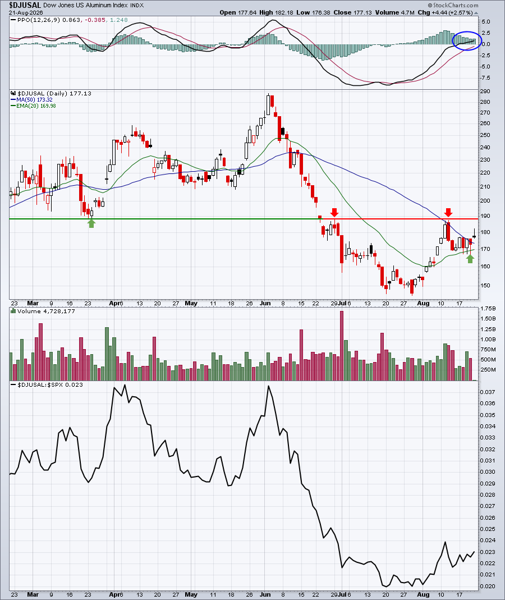The height and width of the screenshot is (600, 505).
Task: Click the candlestick icon beside $DJUSAL (Daily)
Action: tap(12, 93)
